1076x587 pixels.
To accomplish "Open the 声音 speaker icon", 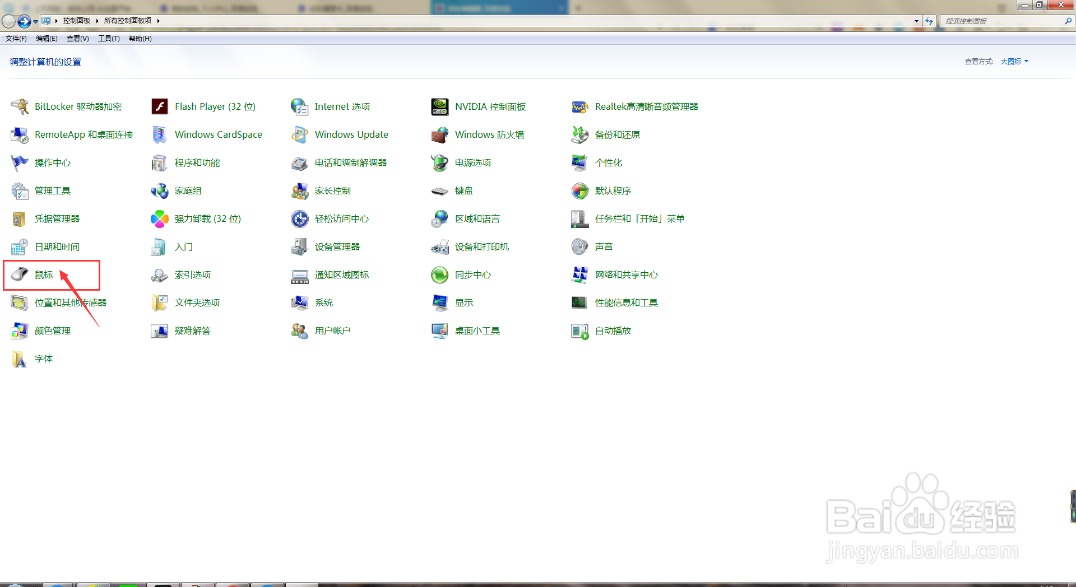I will pos(580,246).
